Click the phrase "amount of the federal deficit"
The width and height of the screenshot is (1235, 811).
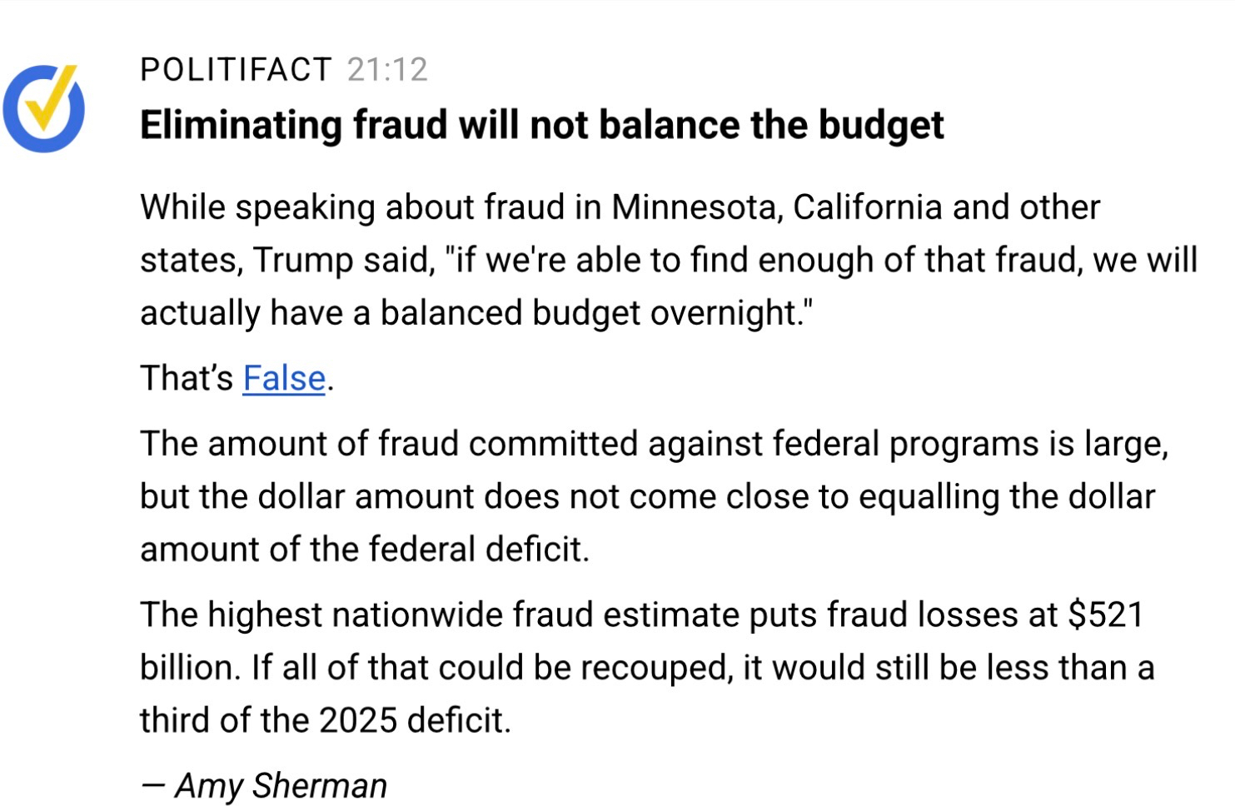tap(364, 550)
